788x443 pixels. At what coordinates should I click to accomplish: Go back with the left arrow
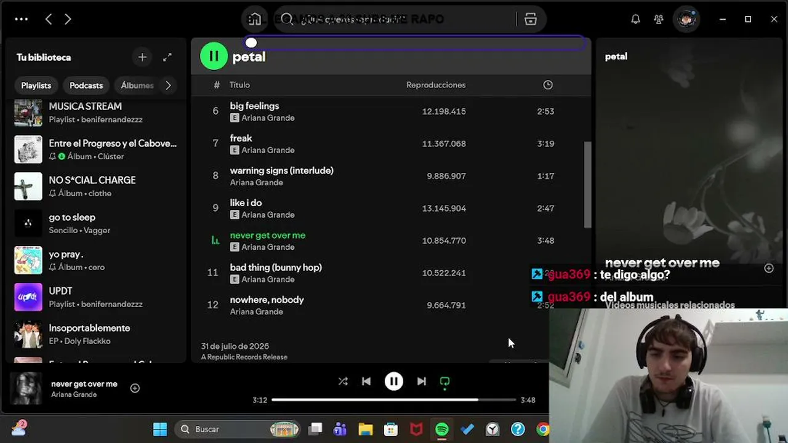pyautogui.click(x=49, y=19)
